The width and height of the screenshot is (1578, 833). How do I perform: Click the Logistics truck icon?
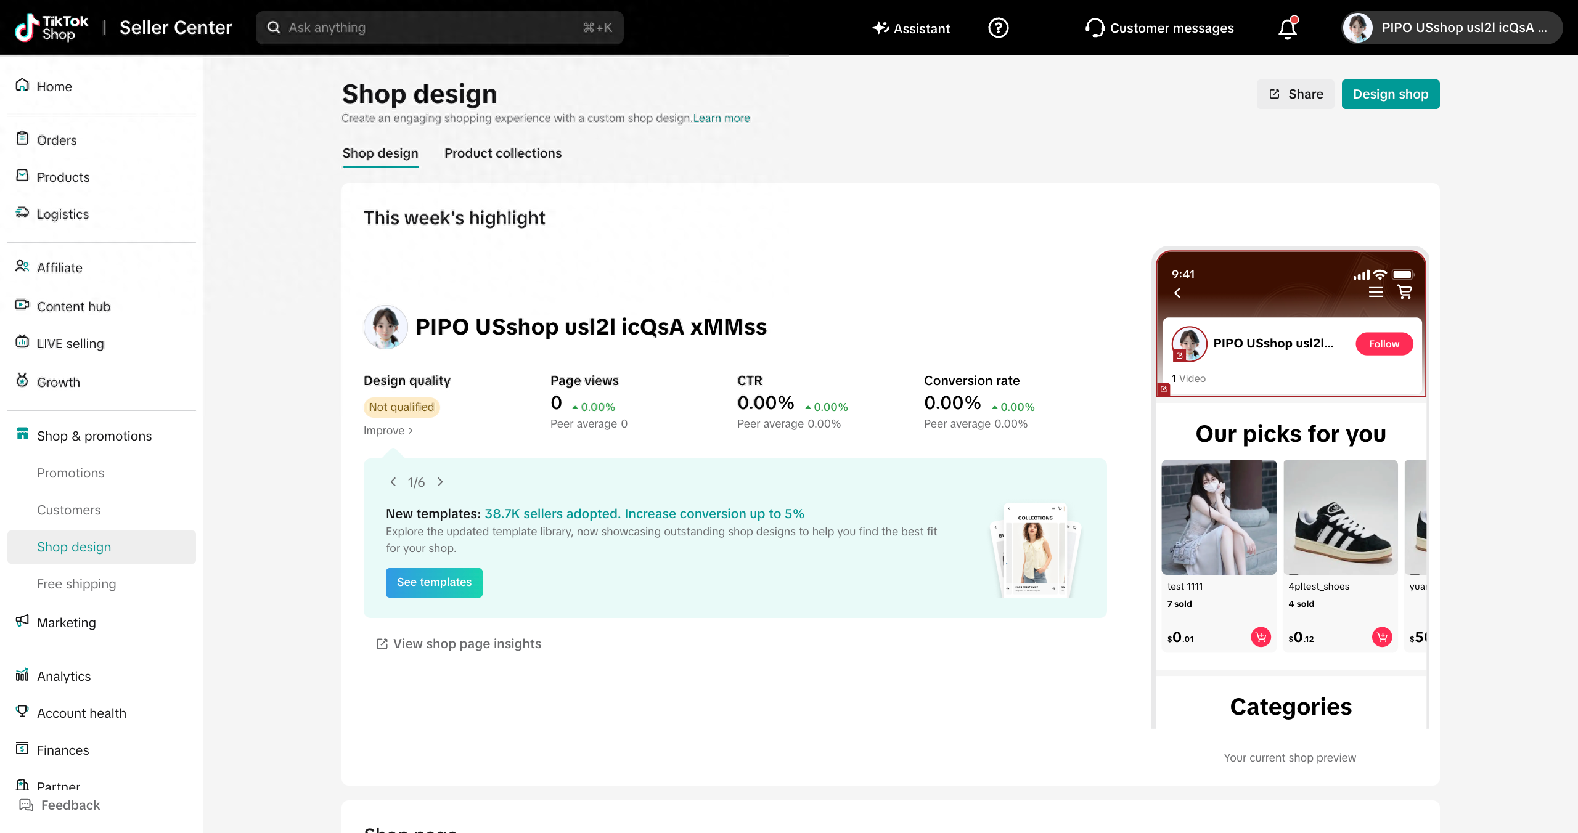pos(22,213)
